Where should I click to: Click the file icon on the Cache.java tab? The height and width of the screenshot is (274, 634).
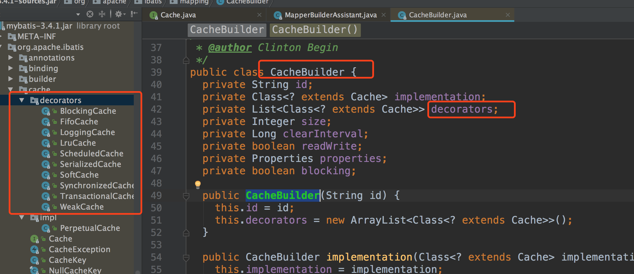(154, 15)
